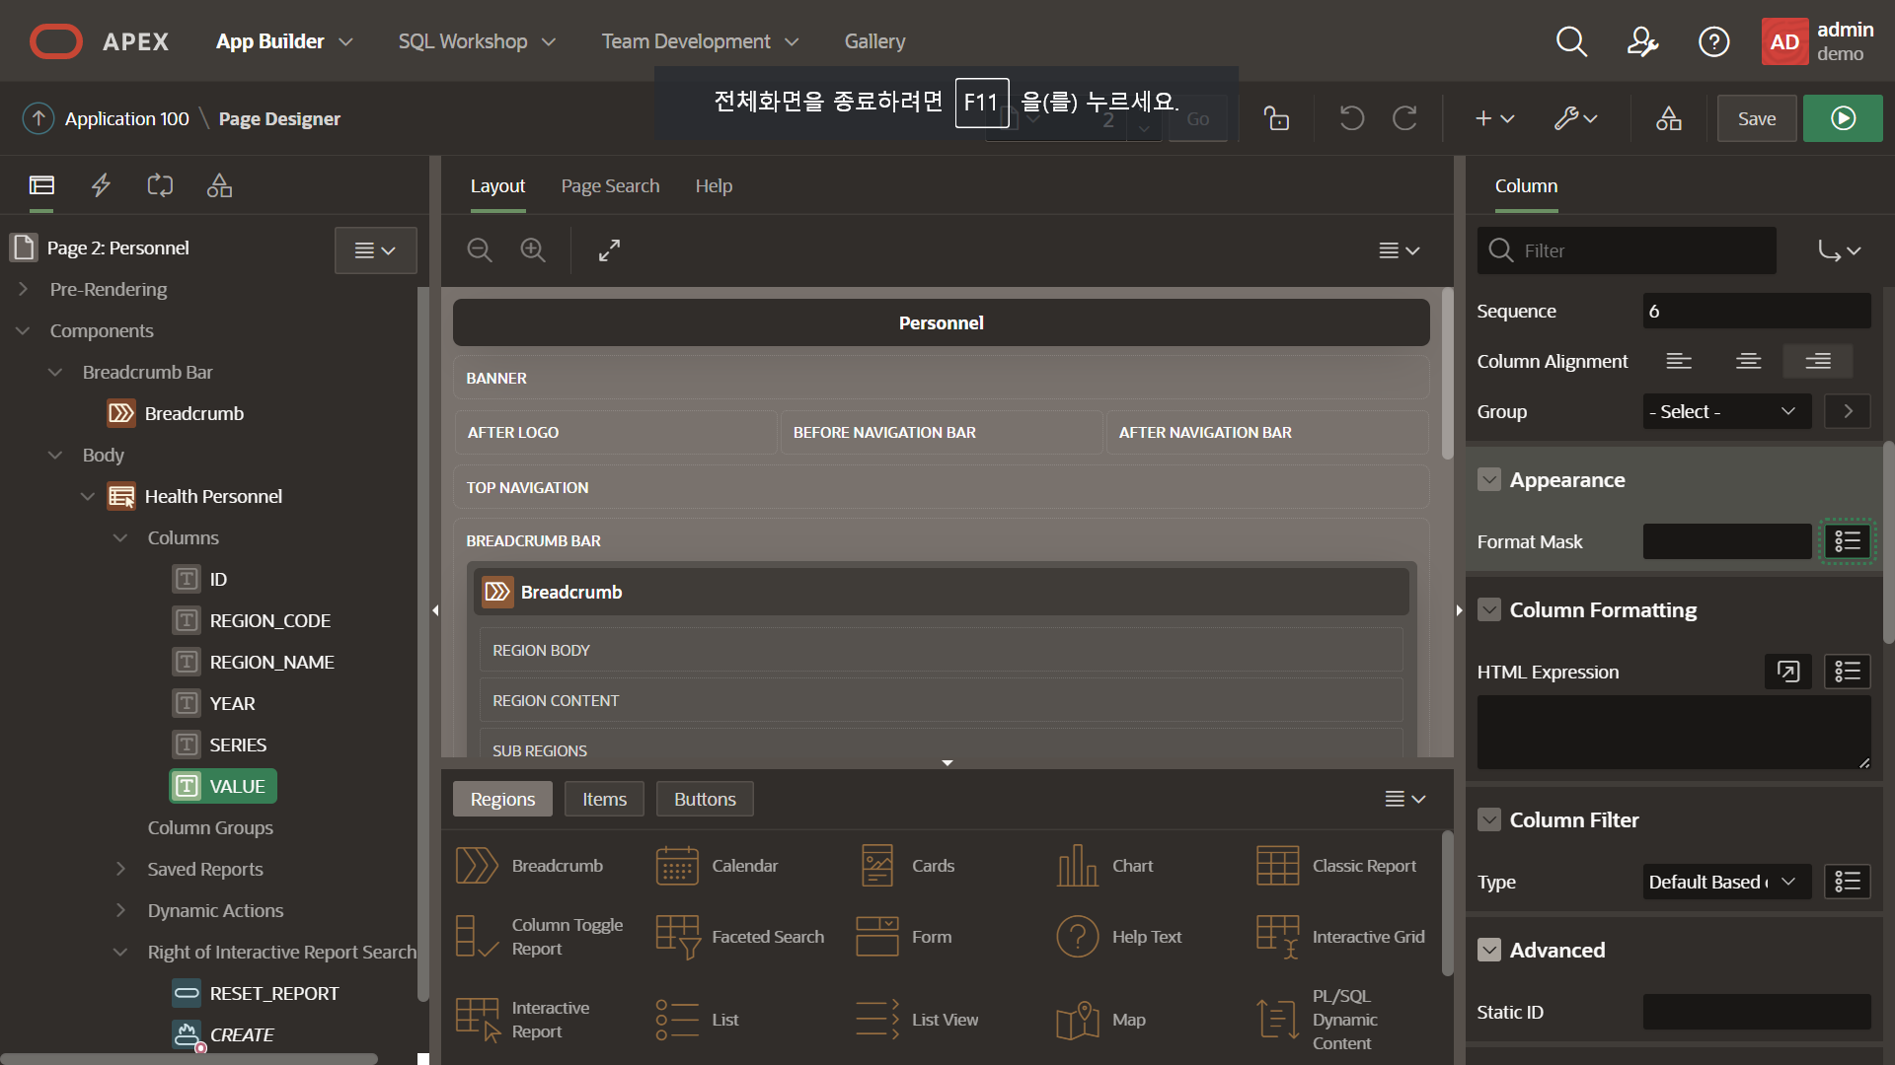Click the page lock icon
Image resolution: width=1895 pixels, height=1065 pixels.
[1276, 118]
